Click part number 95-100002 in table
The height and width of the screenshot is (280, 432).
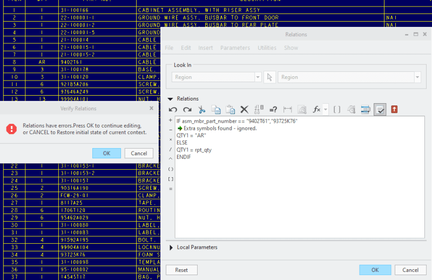tap(75, 270)
